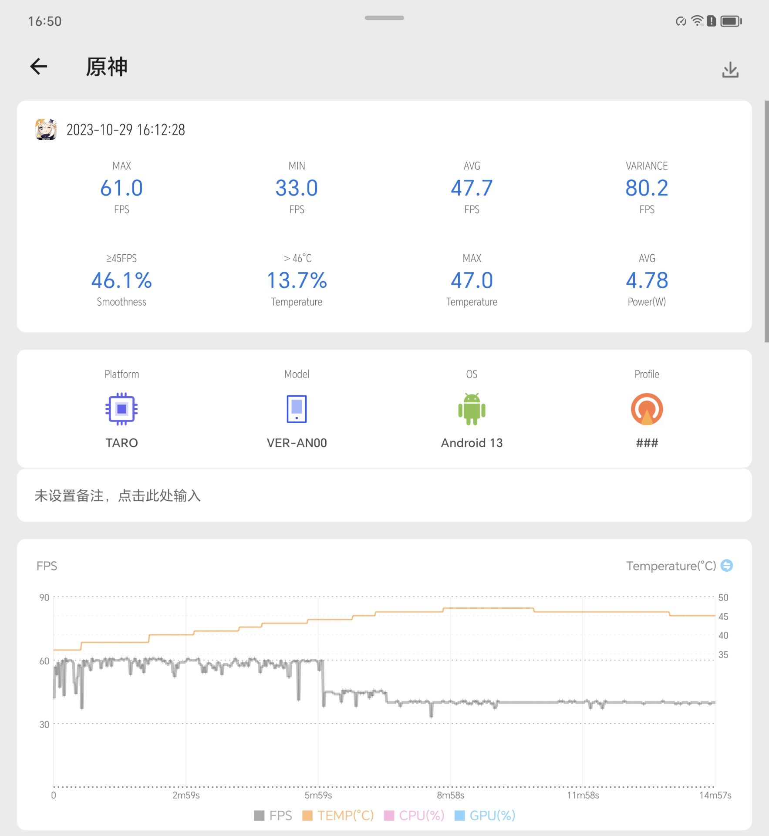
Task: Tap the 13.7% Temperature value
Action: click(297, 280)
